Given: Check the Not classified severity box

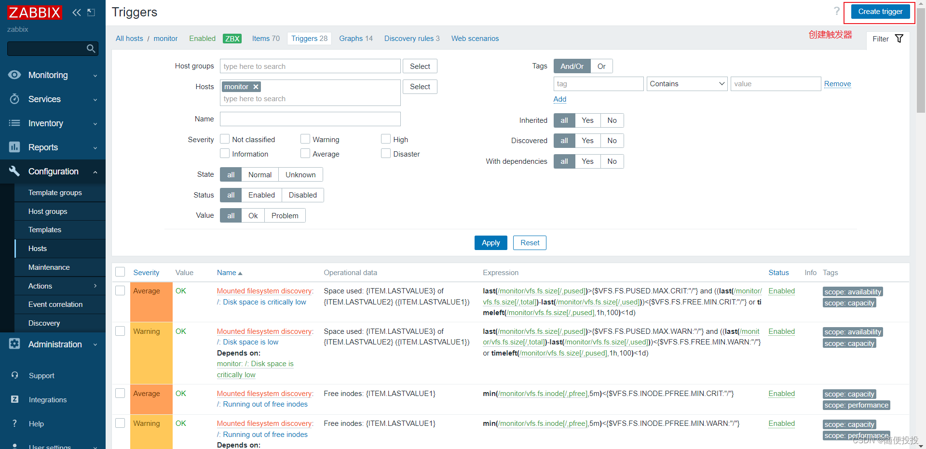Looking at the screenshot, I should point(225,139).
